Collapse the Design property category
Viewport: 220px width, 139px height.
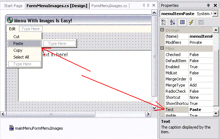(x=162, y=30)
